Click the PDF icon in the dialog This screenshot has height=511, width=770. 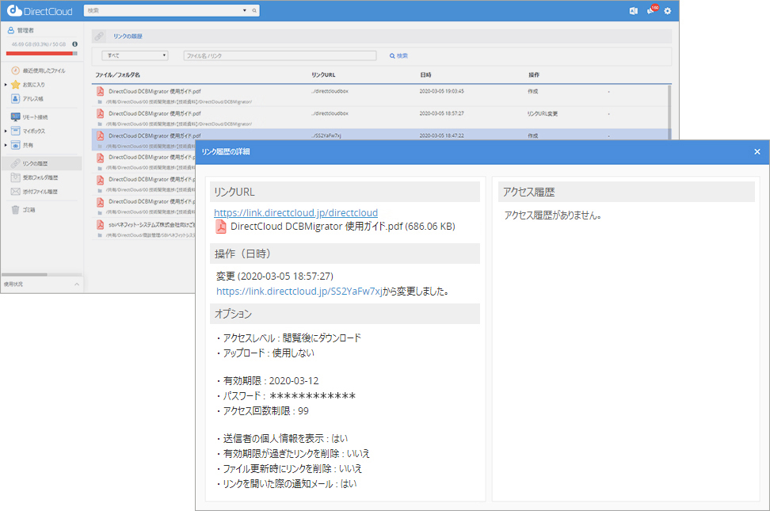(221, 227)
